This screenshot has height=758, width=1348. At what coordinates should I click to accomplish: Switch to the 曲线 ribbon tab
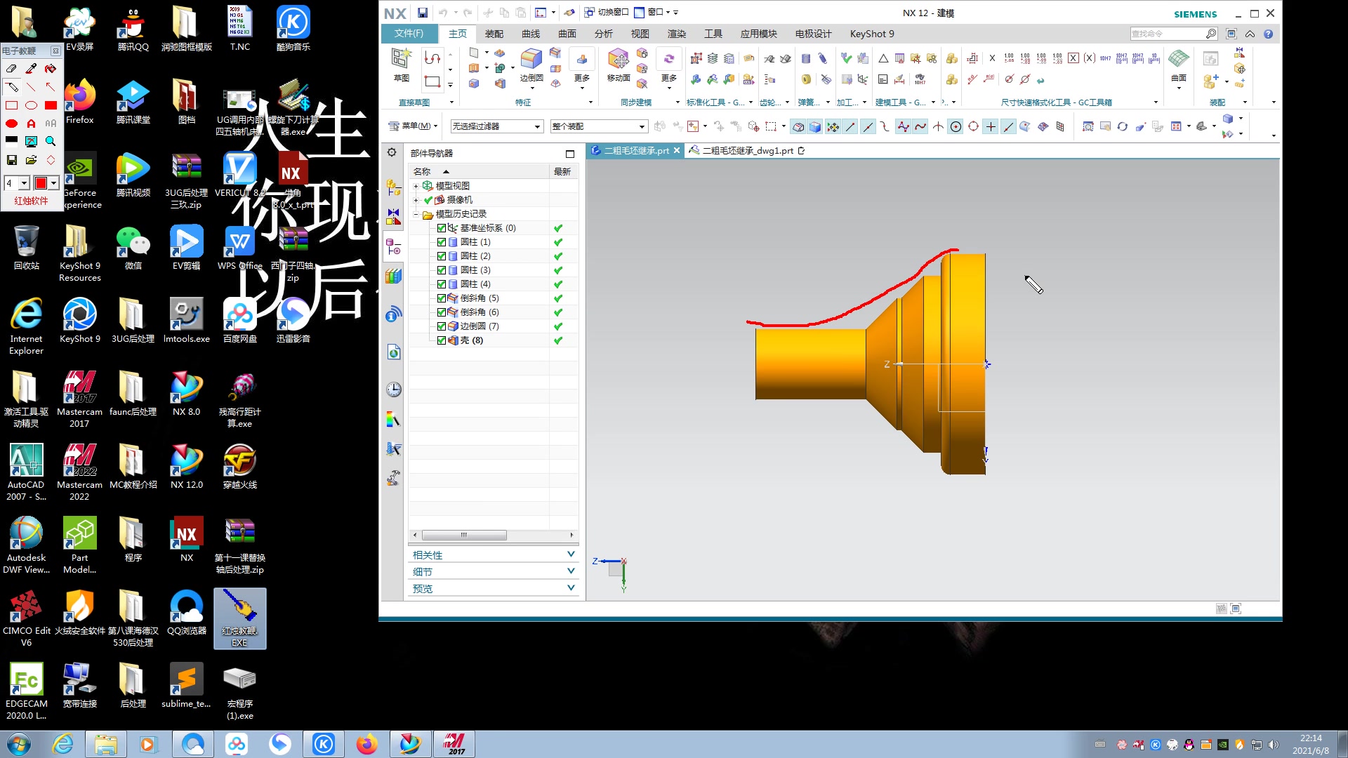coord(531,34)
